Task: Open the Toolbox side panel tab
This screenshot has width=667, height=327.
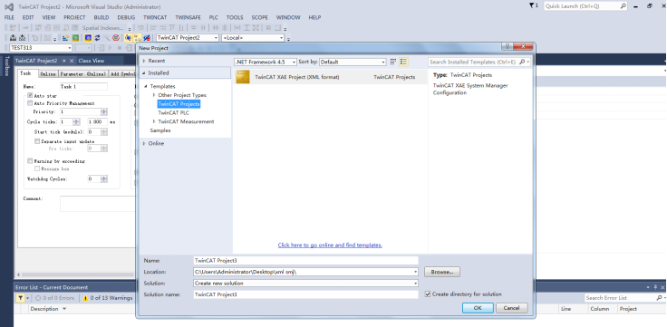Action: (x=6, y=66)
